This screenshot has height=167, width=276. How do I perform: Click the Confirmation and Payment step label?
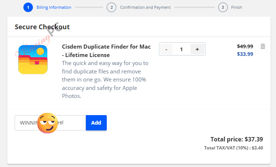[x=145, y=7]
